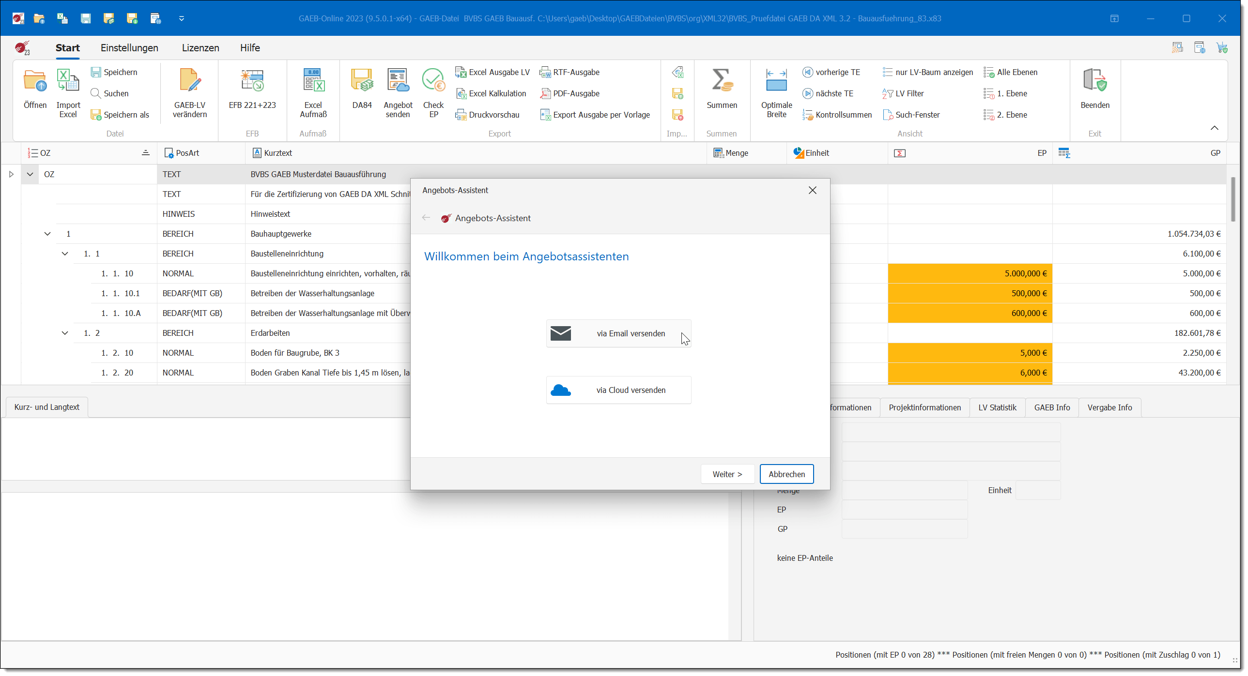Choose via Email versenden option
This screenshot has height=676, width=1248.
(x=618, y=333)
